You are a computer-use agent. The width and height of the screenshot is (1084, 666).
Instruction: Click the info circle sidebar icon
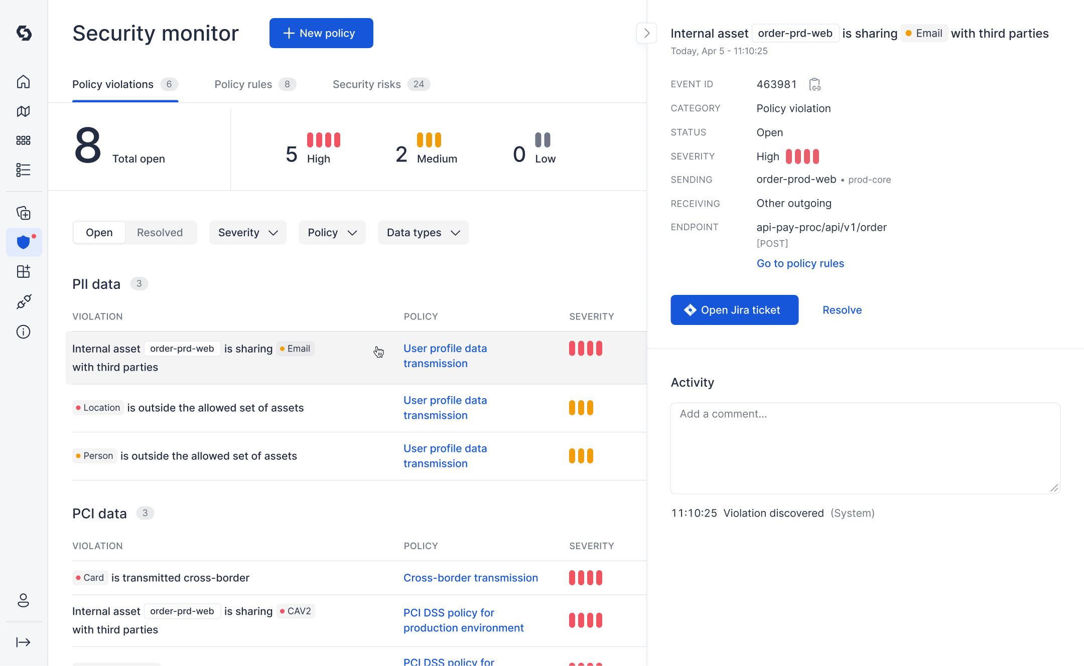pyautogui.click(x=24, y=331)
